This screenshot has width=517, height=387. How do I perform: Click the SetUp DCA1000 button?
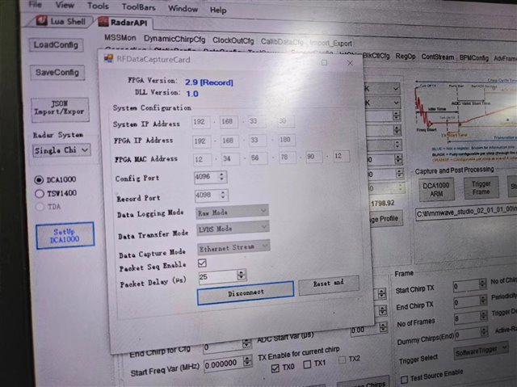tap(65, 235)
